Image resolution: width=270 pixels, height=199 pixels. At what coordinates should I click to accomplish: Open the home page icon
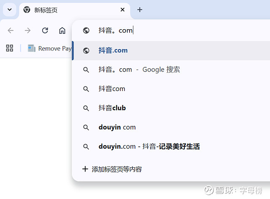tap(62, 30)
